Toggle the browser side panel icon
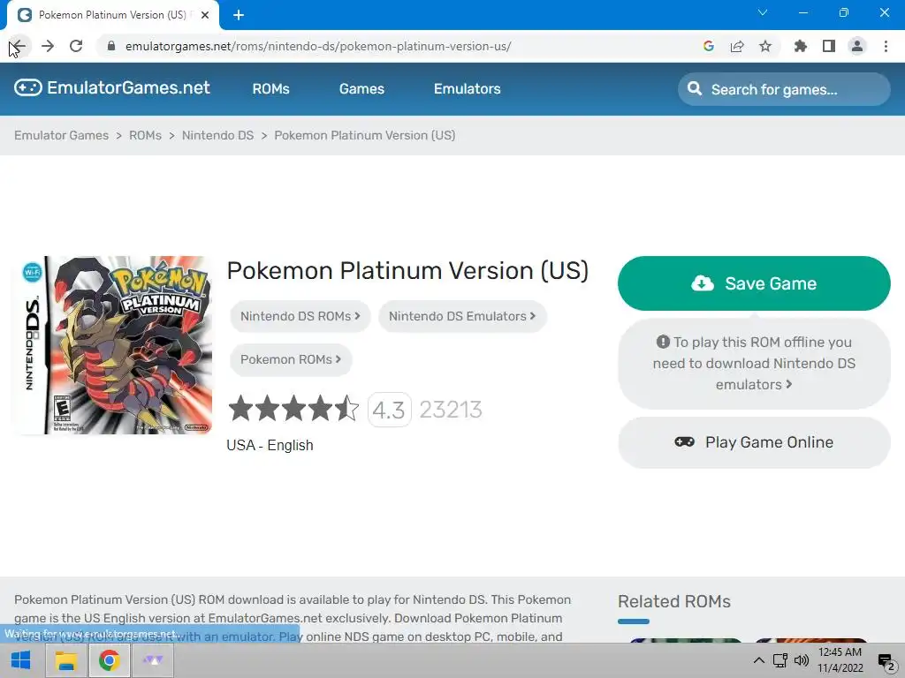Image resolution: width=905 pixels, height=678 pixels. click(829, 46)
